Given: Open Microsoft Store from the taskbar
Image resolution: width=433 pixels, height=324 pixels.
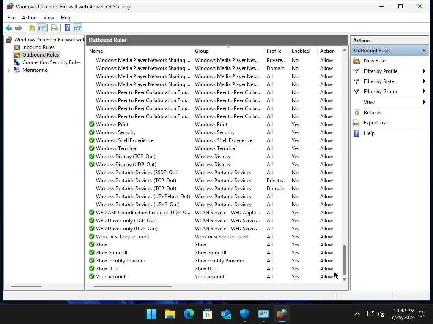Looking at the screenshot, I should click(207, 314).
